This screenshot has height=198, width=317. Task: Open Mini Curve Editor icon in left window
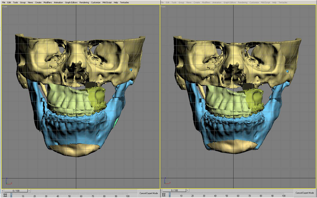(5, 195)
